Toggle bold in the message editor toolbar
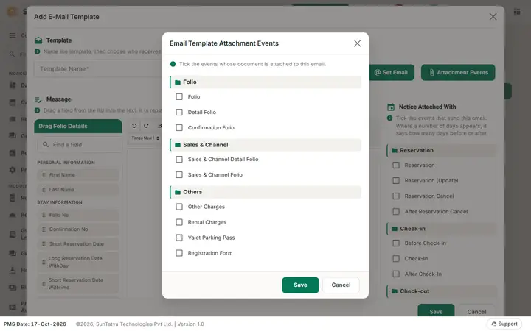The height and width of the screenshot is (331, 531). pyautogui.click(x=159, y=126)
